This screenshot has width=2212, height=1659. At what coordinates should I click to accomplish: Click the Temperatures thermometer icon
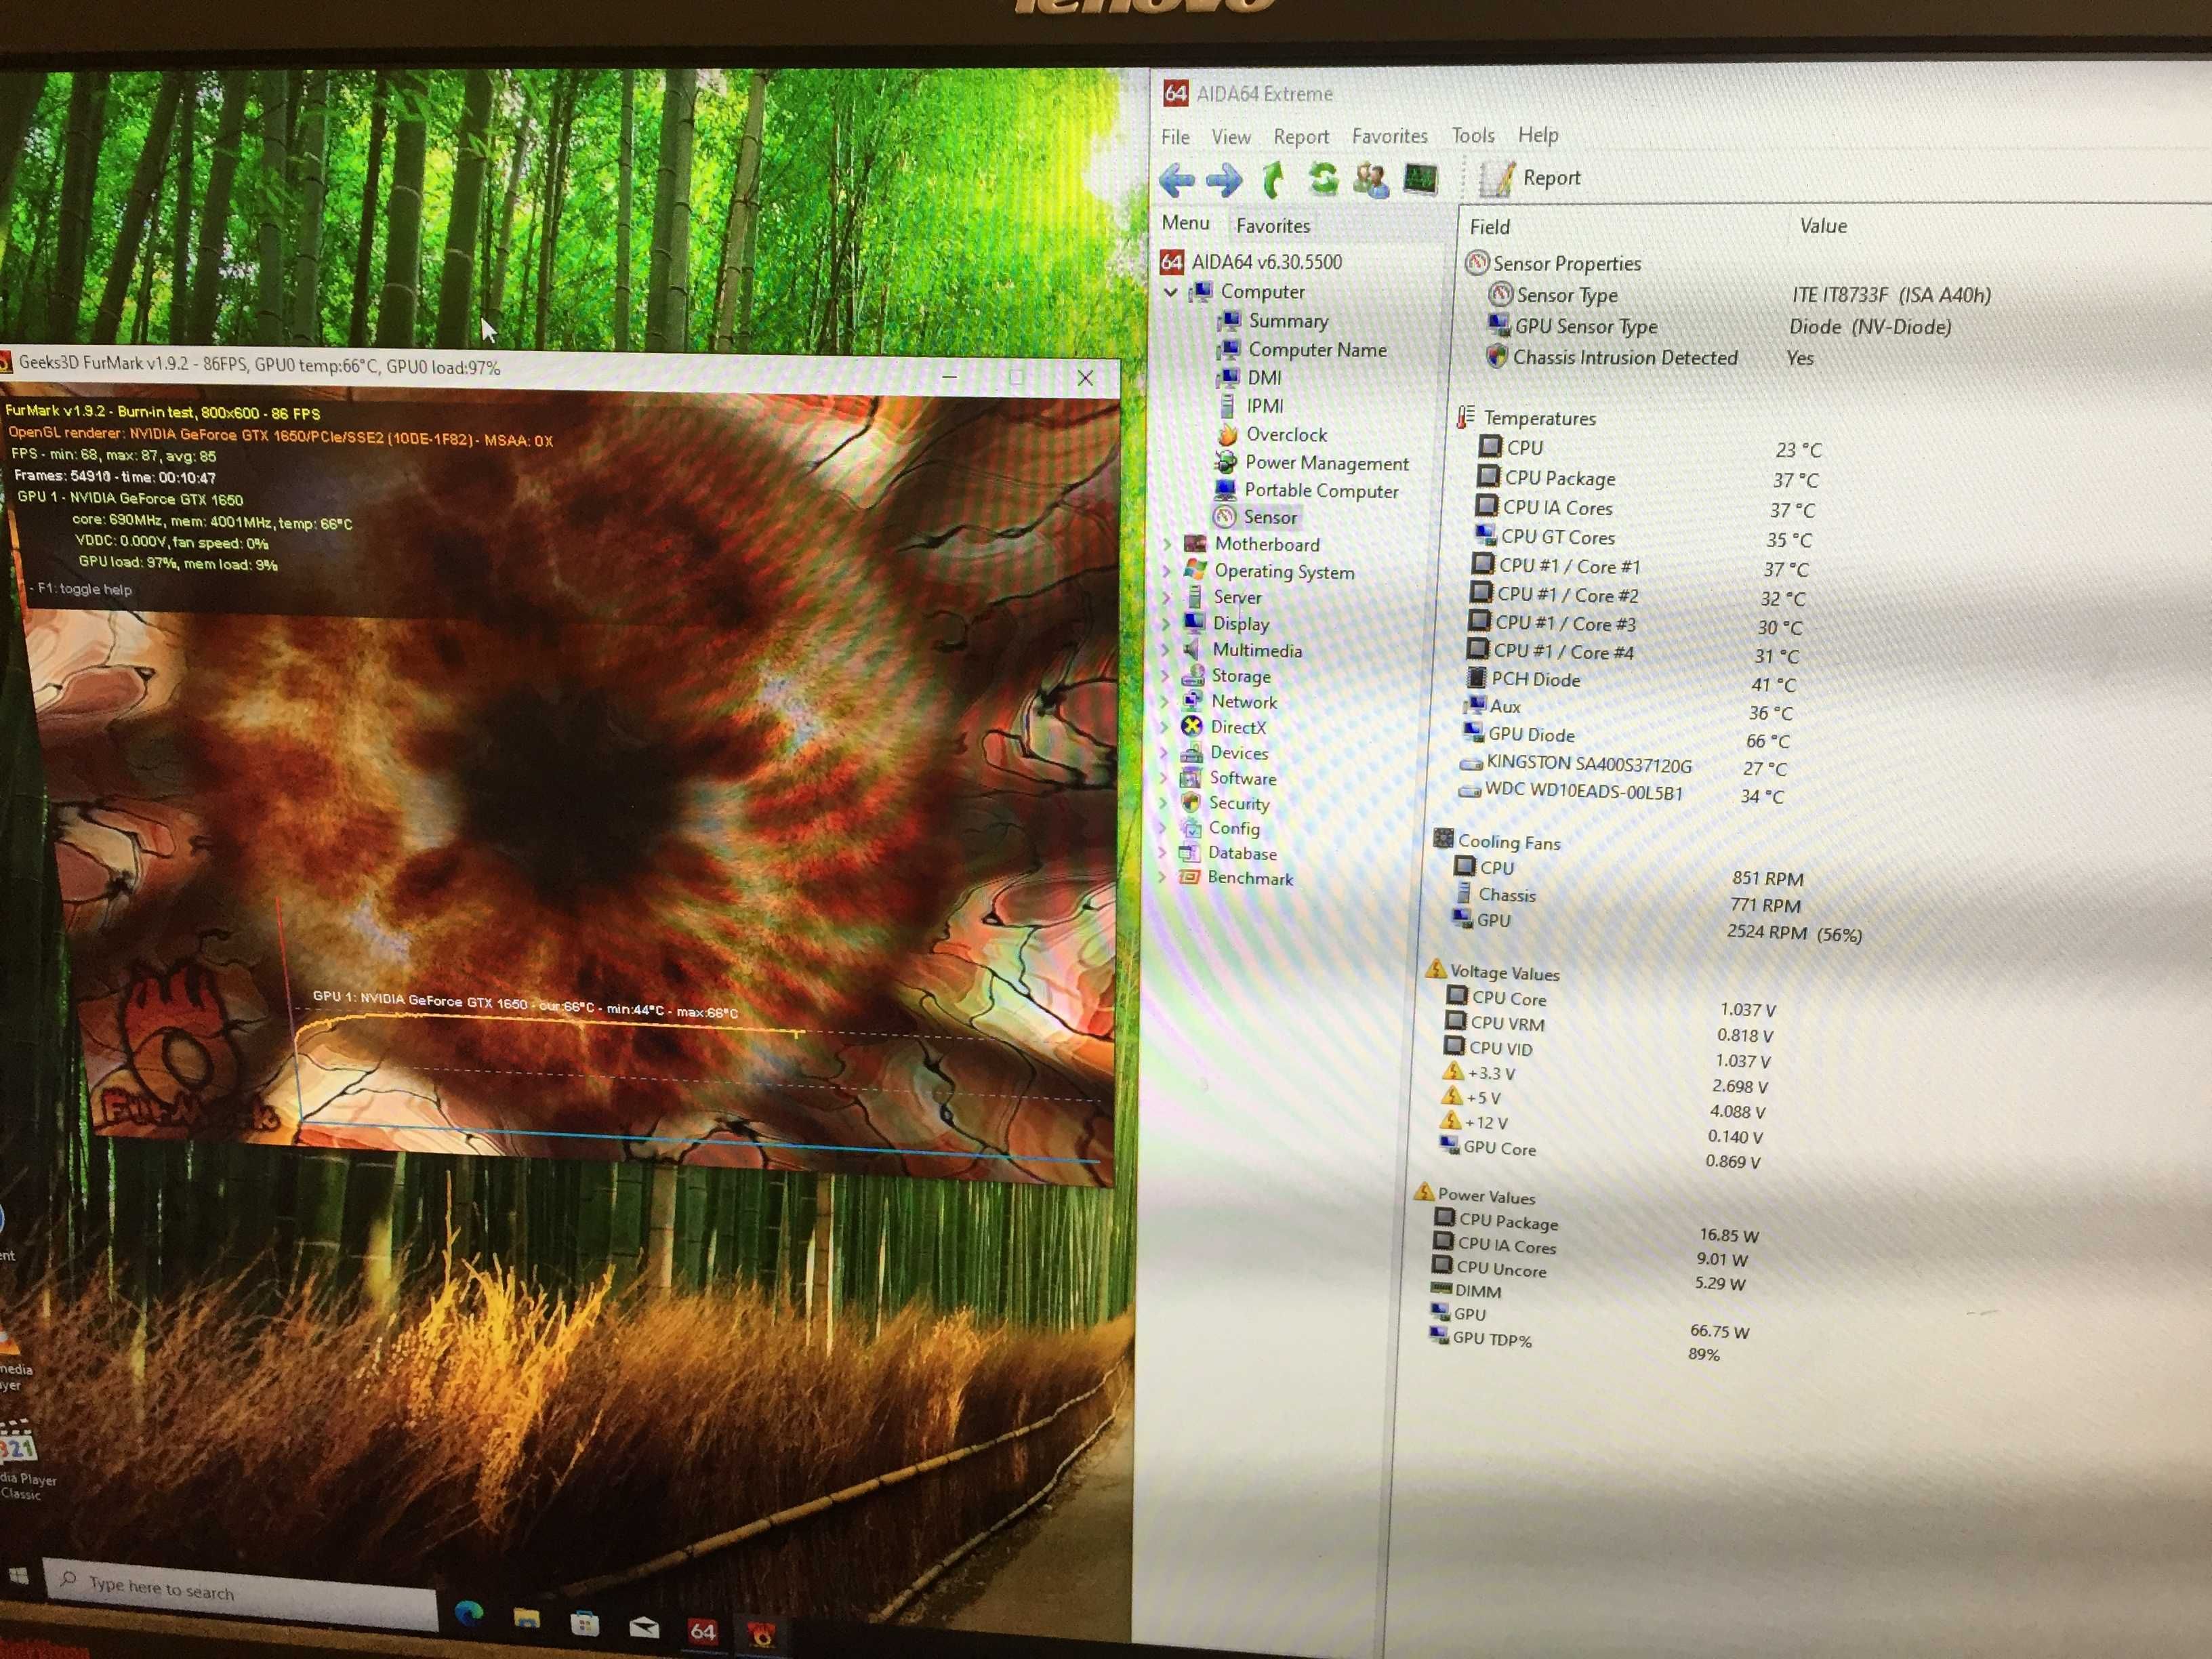pyautogui.click(x=1466, y=417)
